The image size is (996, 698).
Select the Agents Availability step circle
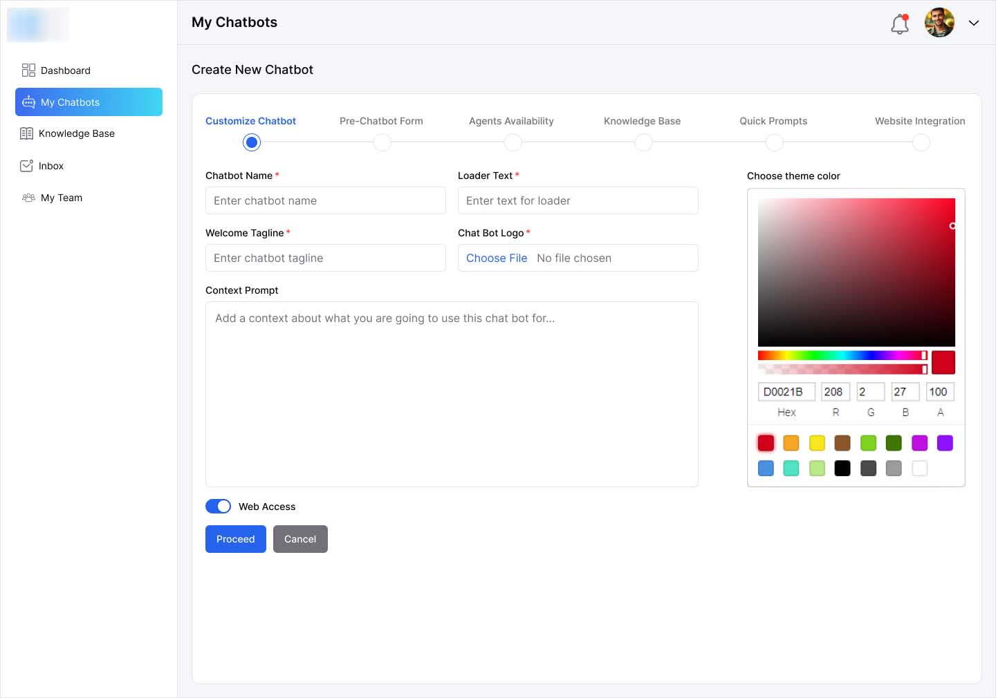click(513, 142)
